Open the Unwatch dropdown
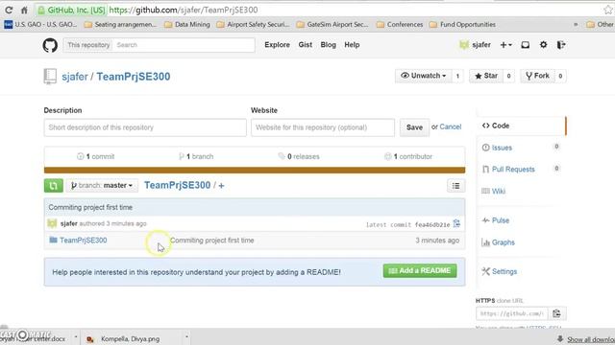This screenshot has width=615, height=345. (423, 76)
